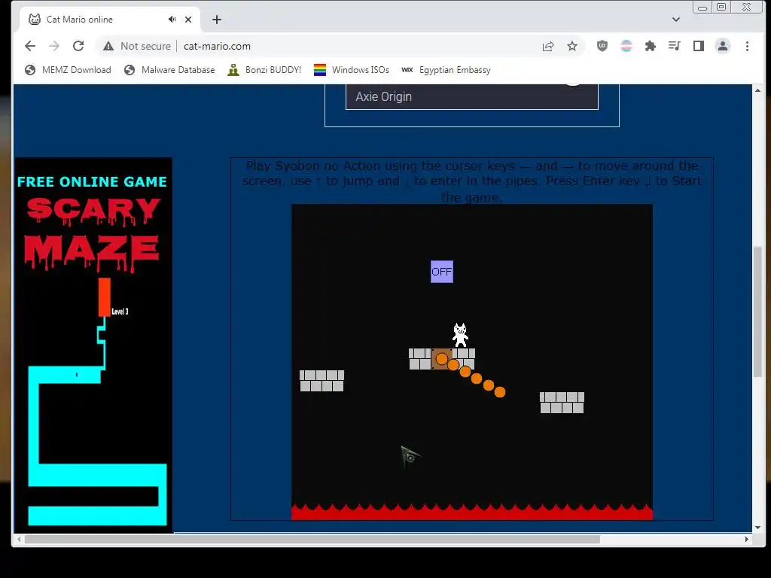
Task: Click the scroll down arrow
Action: click(757, 528)
